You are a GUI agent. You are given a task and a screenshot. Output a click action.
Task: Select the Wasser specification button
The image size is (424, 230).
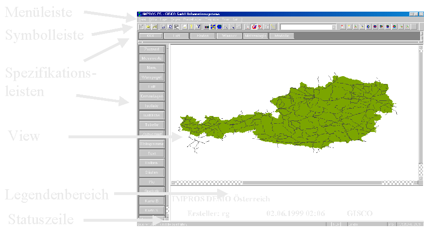229,36
